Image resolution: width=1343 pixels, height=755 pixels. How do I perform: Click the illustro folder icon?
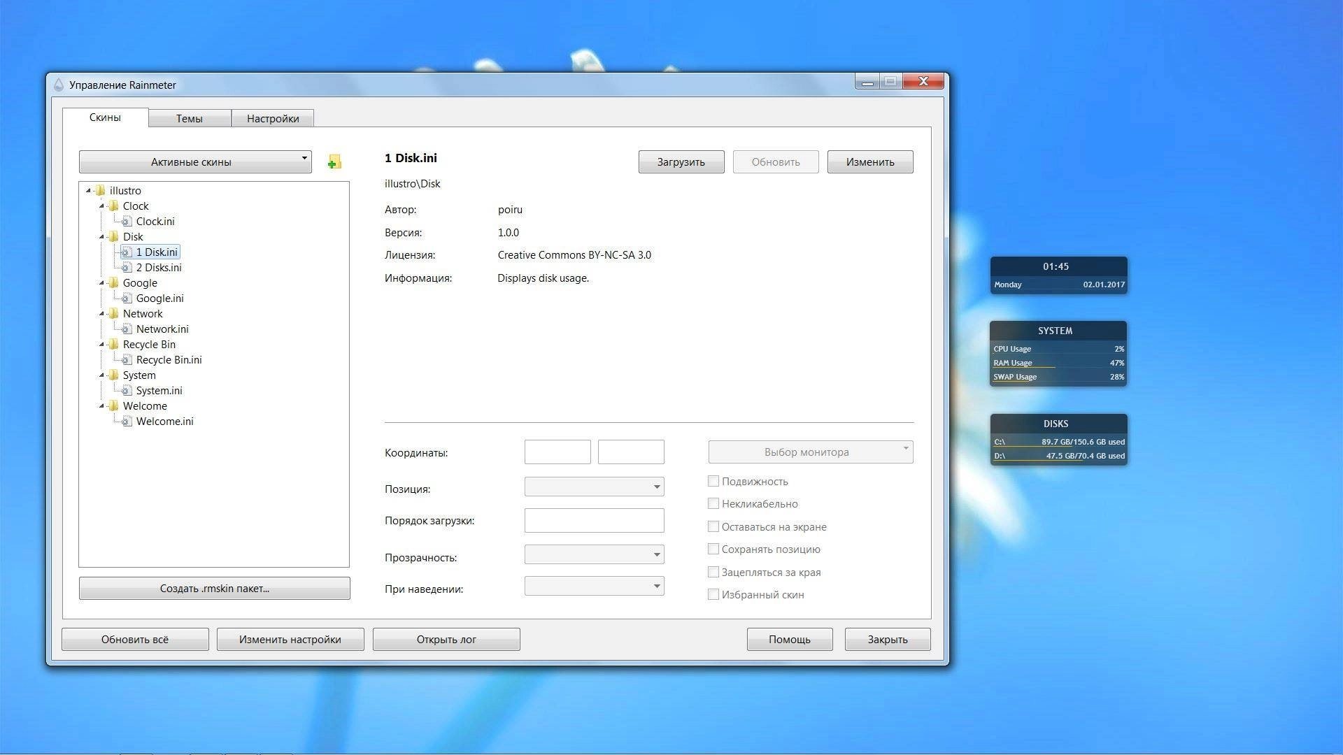click(x=101, y=190)
